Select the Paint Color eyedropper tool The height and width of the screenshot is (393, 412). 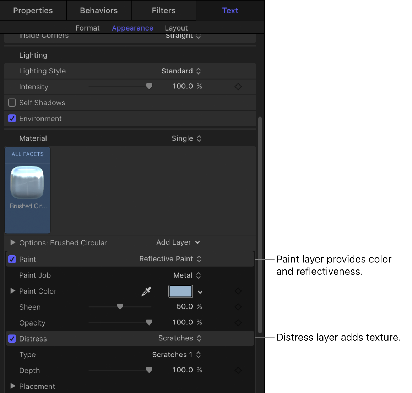146,291
